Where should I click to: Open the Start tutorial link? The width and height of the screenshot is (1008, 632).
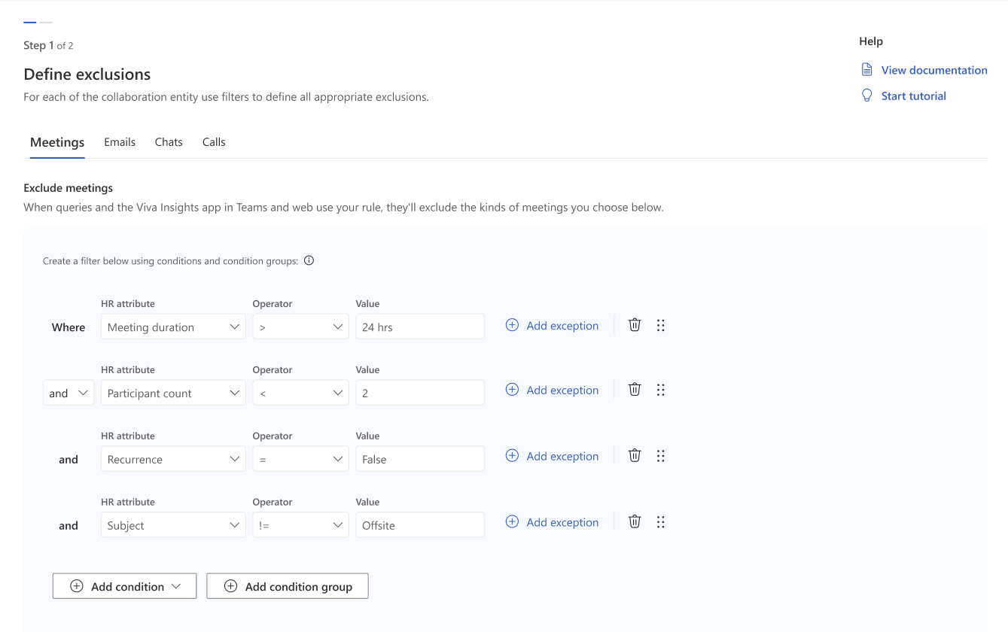913,95
